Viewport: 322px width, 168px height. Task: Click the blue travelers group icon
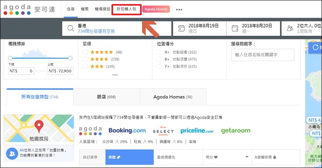tap(12, 154)
